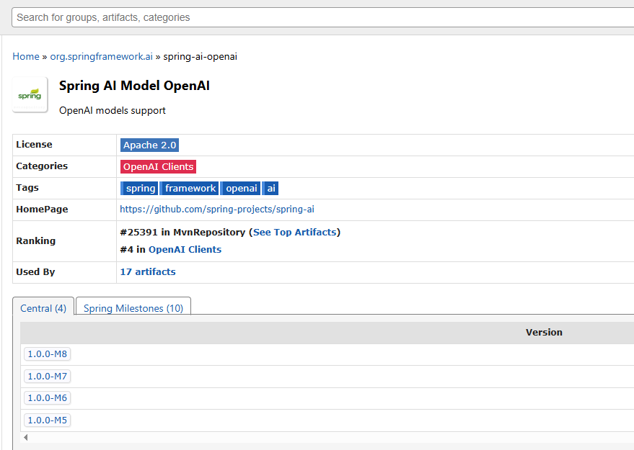Click the scroll-left arrow under the versions table
Viewport: 634px width, 450px height.
(x=26, y=437)
